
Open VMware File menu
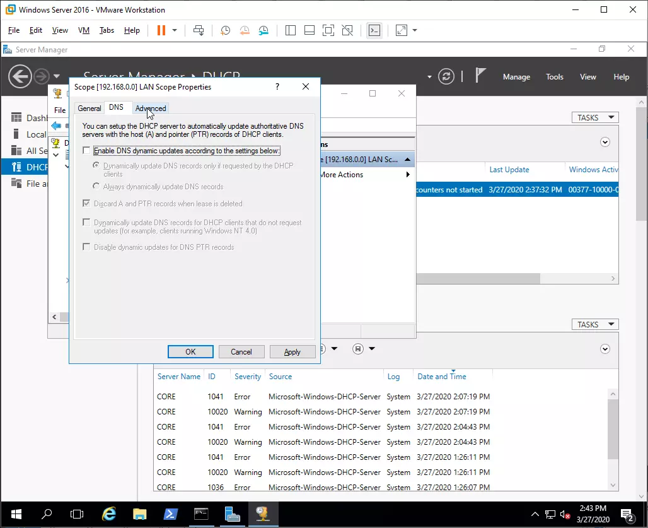pos(14,30)
